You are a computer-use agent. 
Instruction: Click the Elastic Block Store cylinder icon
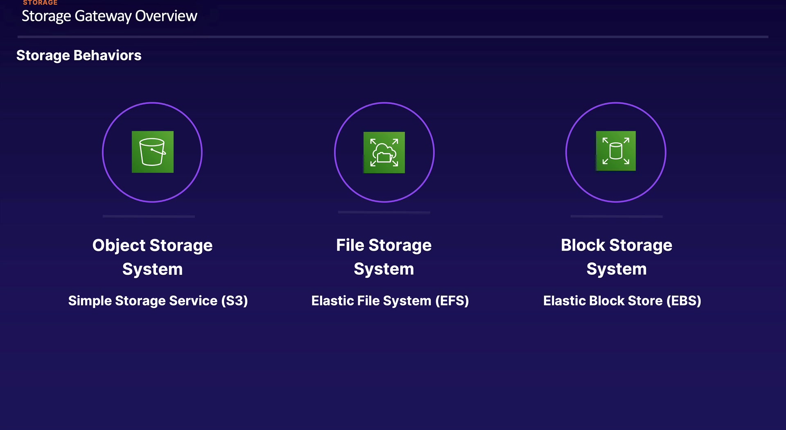coord(616,151)
